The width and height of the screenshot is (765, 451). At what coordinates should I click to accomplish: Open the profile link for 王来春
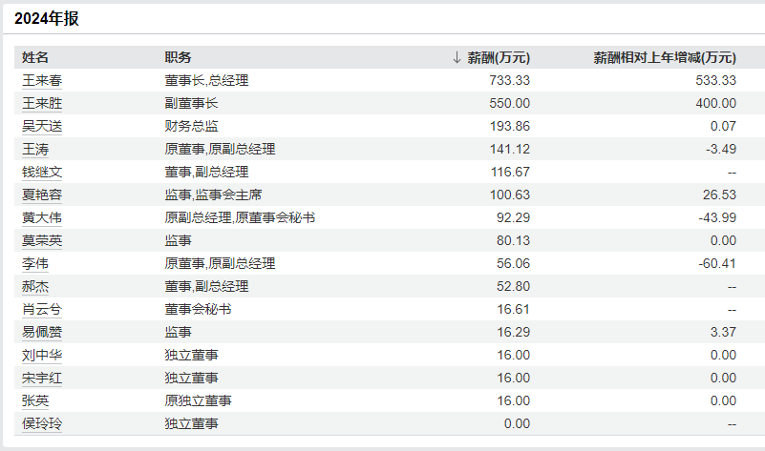click(x=42, y=80)
